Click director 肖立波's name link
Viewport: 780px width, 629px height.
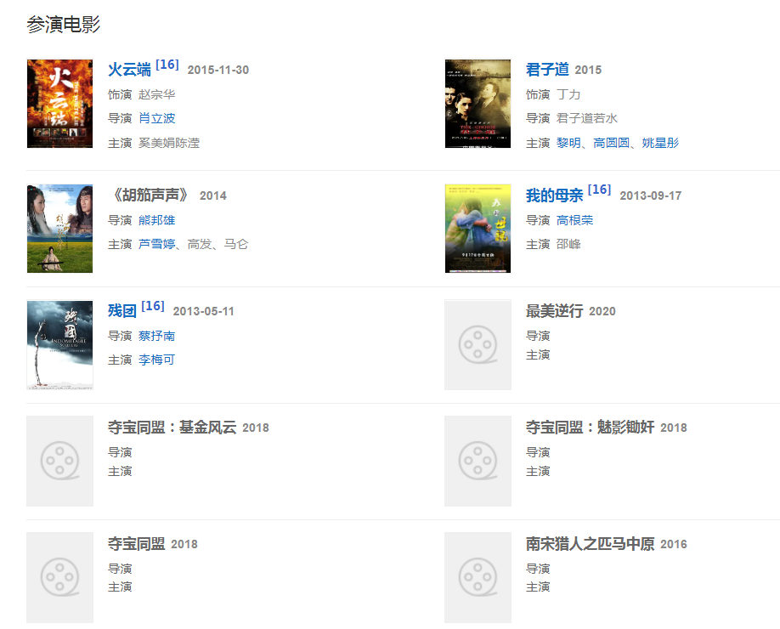[x=157, y=118]
